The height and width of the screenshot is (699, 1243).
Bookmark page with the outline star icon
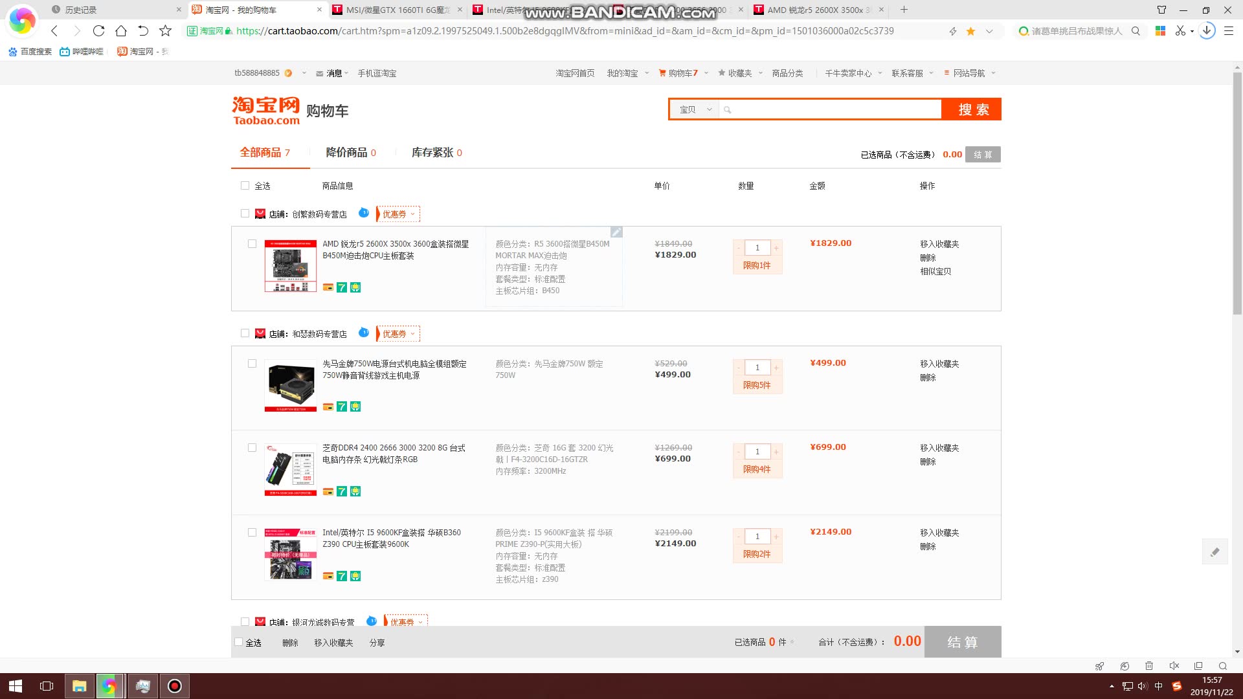click(165, 30)
